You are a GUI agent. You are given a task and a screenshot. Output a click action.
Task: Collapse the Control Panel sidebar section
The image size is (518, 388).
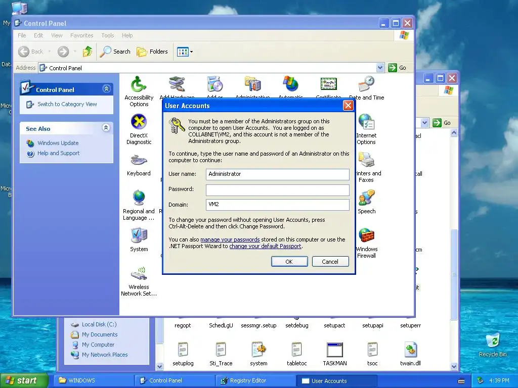coord(106,89)
